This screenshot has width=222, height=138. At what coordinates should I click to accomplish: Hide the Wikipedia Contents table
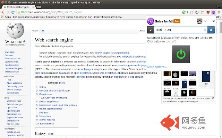[62, 83]
